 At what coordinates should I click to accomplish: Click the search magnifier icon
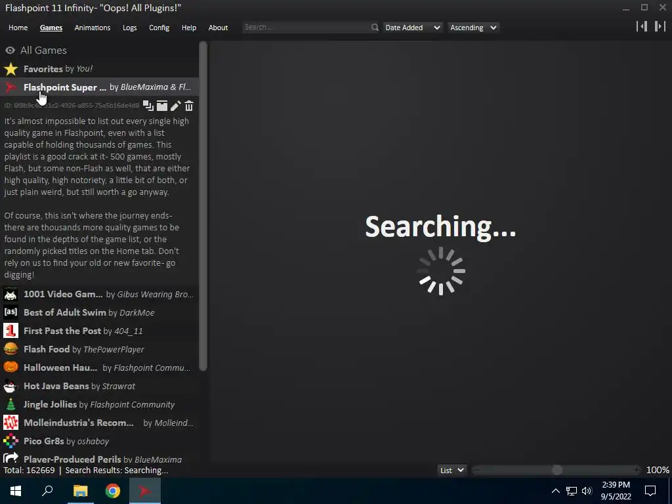pos(375,28)
